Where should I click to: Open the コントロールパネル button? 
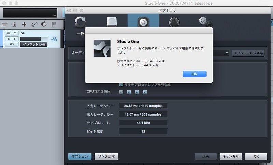248,53
